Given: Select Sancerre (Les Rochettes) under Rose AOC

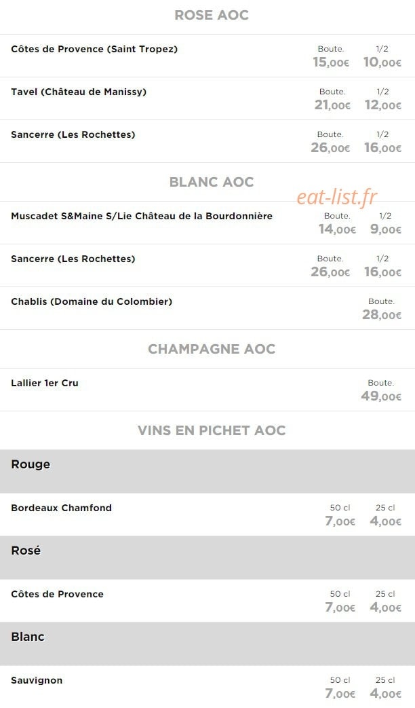Looking at the screenshot, I should point(73,134).
